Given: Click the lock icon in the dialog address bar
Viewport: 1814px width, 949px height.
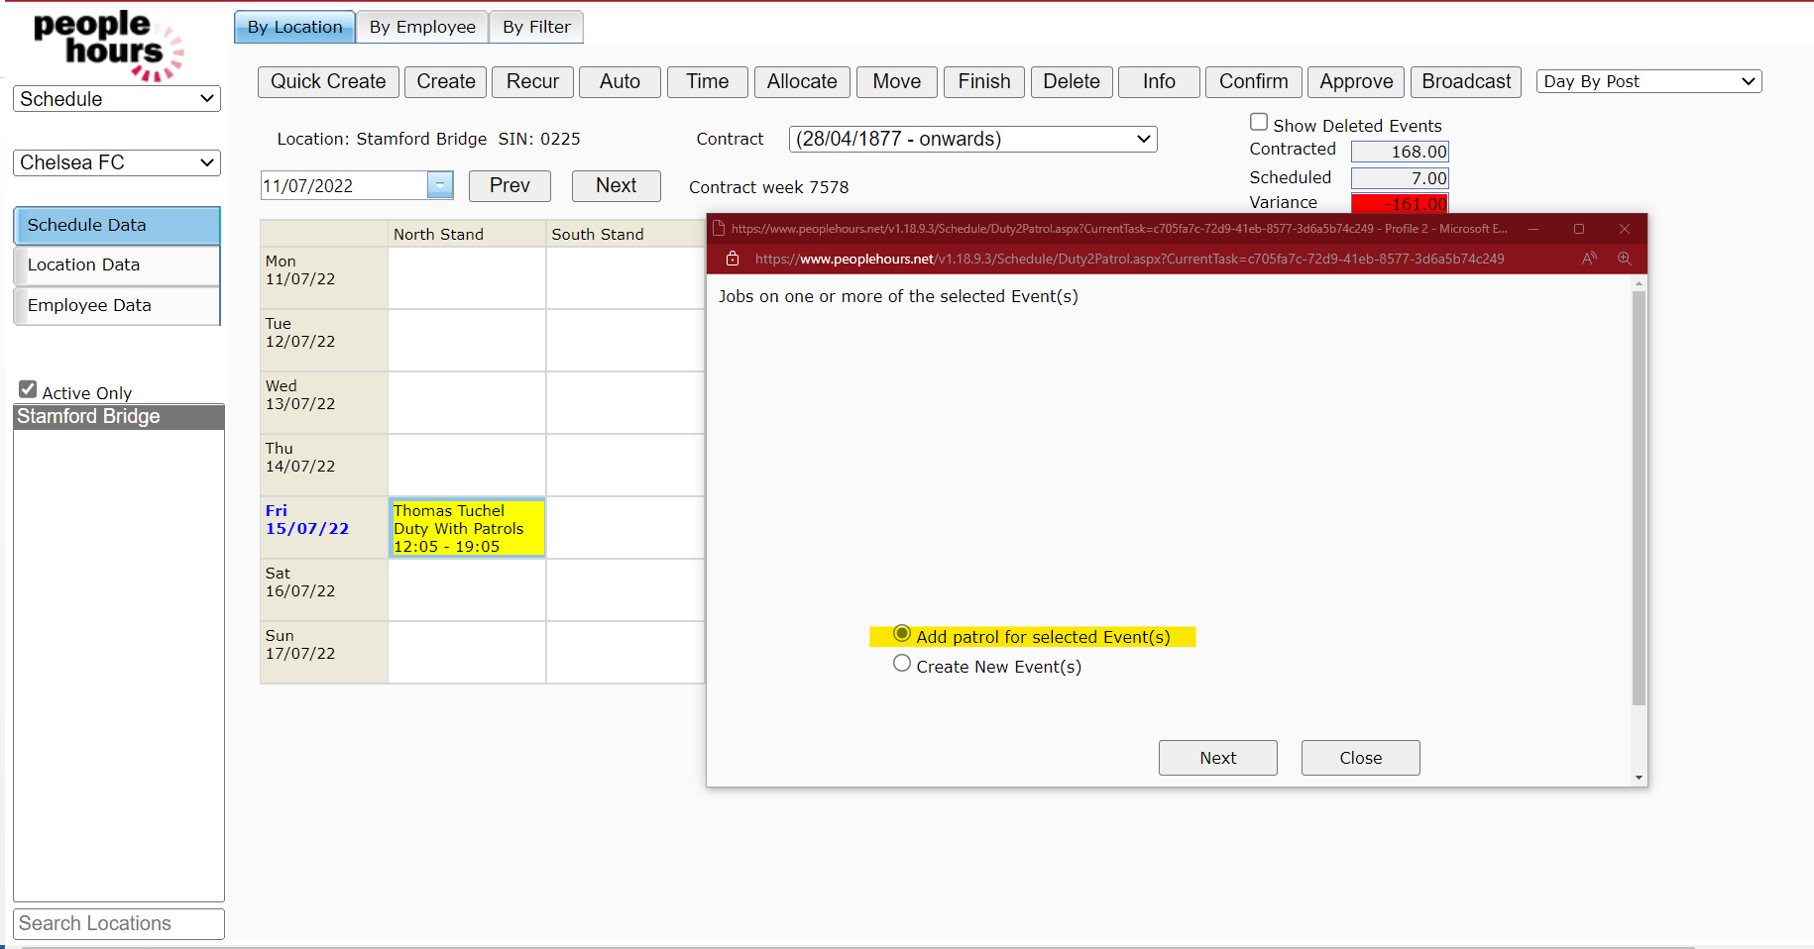Looking at the screenshot, I should tap(733, 259).
